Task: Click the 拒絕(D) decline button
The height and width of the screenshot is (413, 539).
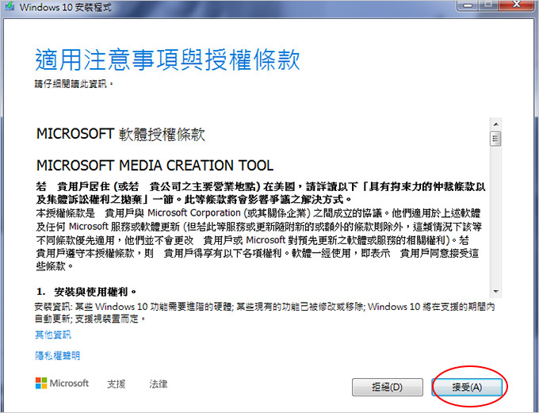Action: [388, 387]
